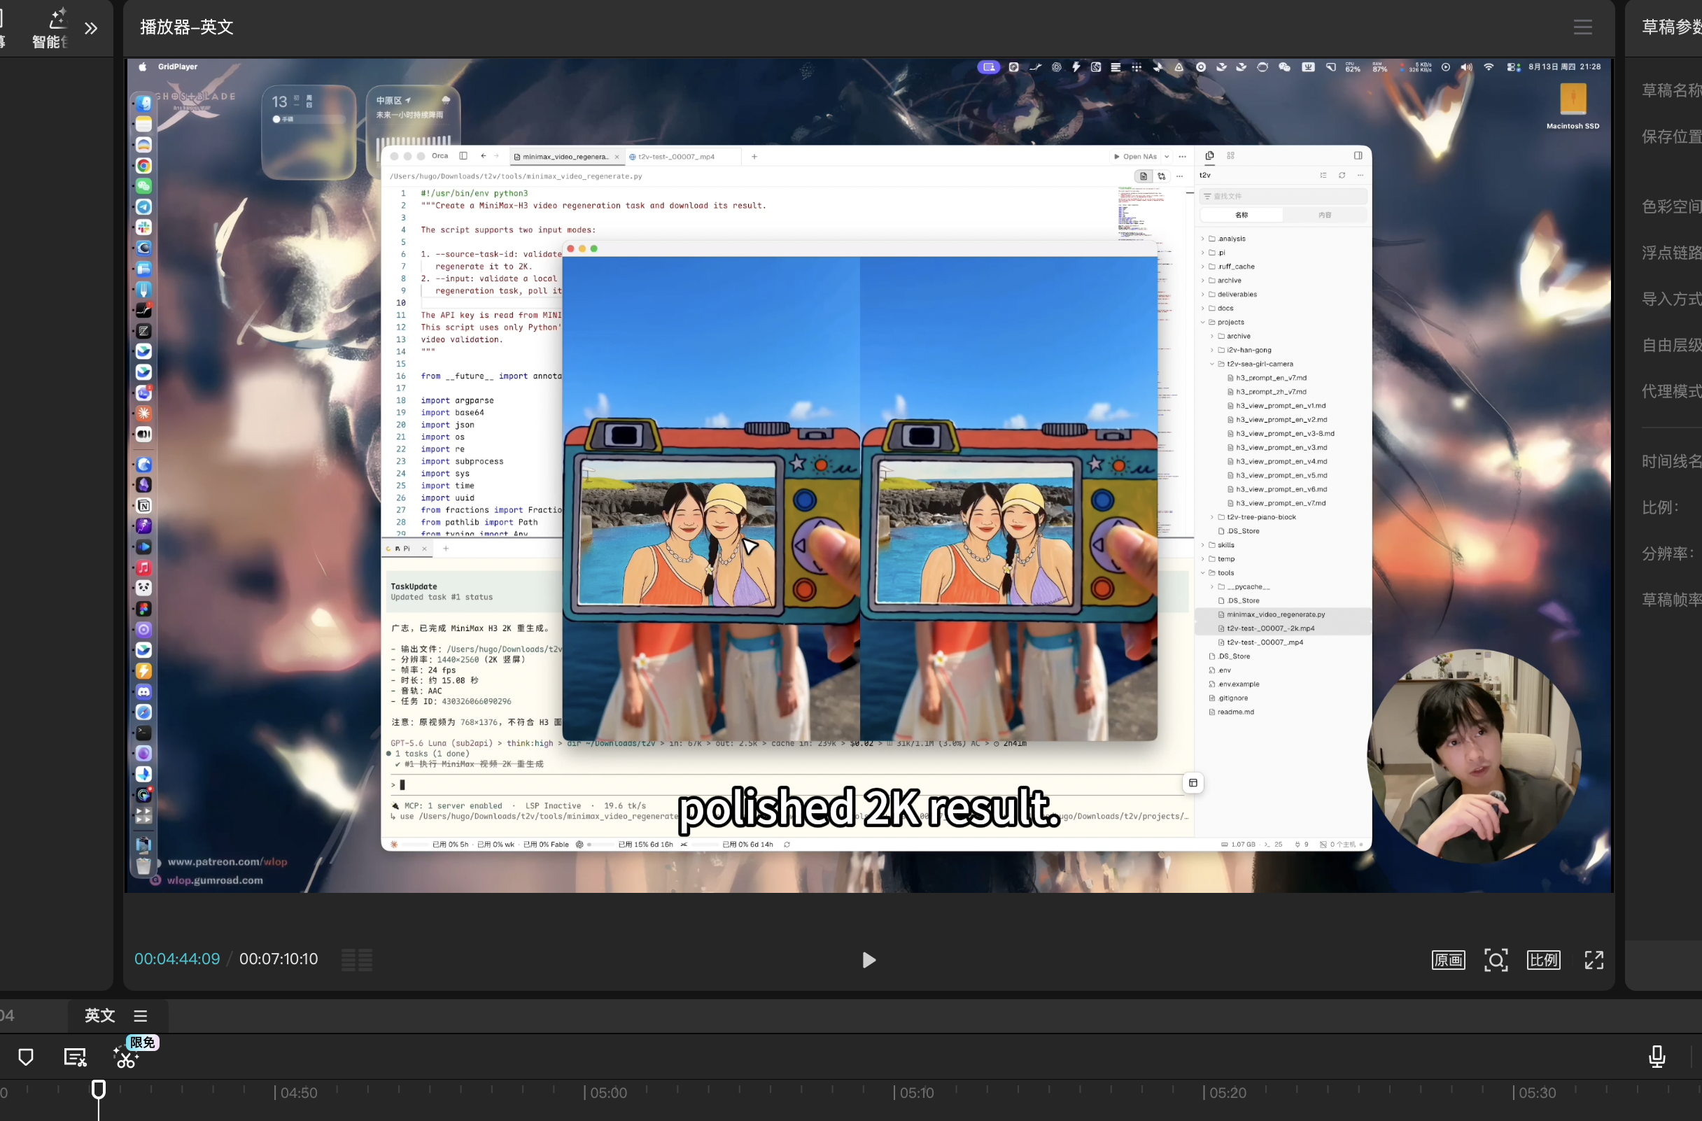Expand the i2v-han-gong folder
The image size is (1702, 1121).
click(1249, 351)
